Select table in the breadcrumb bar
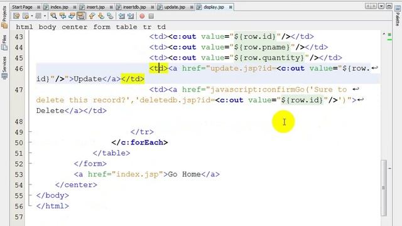 (x=126, y=27)
